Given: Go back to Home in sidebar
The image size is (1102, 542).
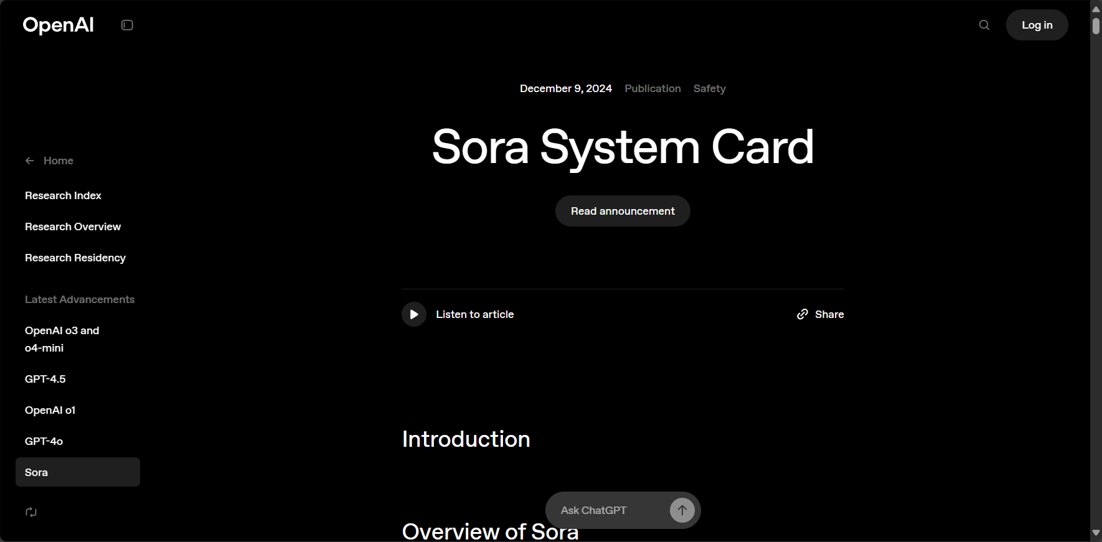Looking at the screenshot, I should pos(49,161).
